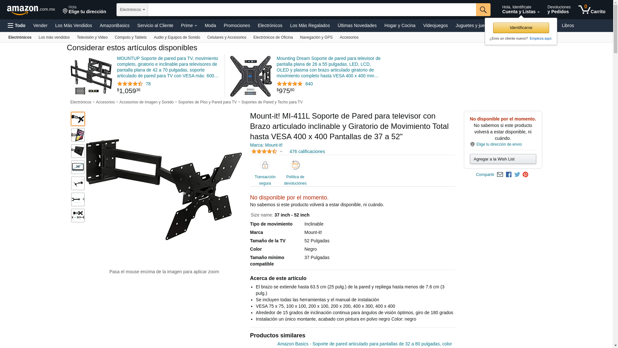This screenshot has width=618, height=348.
Task: Expand the Cuenta y Listas dropdown
Action: 521,10
